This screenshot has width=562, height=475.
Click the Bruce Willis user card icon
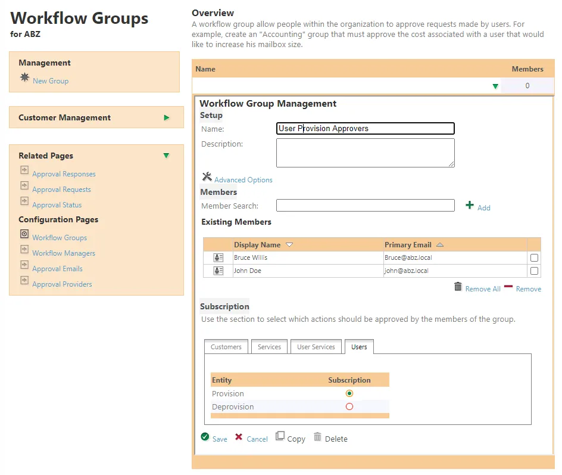point(218,257)
